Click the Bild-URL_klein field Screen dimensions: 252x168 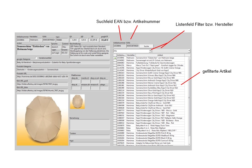click(42, 91)
